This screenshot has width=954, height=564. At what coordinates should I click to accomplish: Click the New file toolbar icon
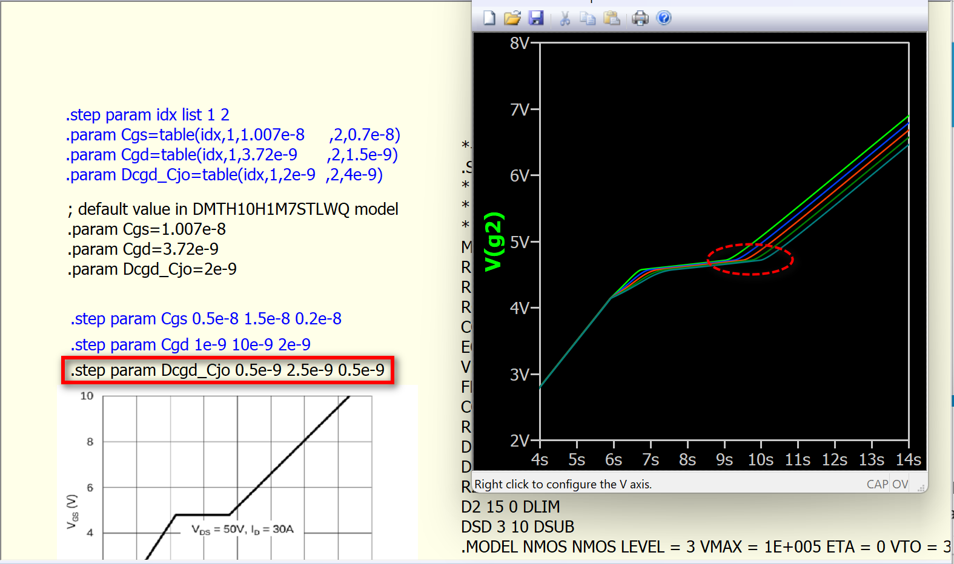pos(489,18)
